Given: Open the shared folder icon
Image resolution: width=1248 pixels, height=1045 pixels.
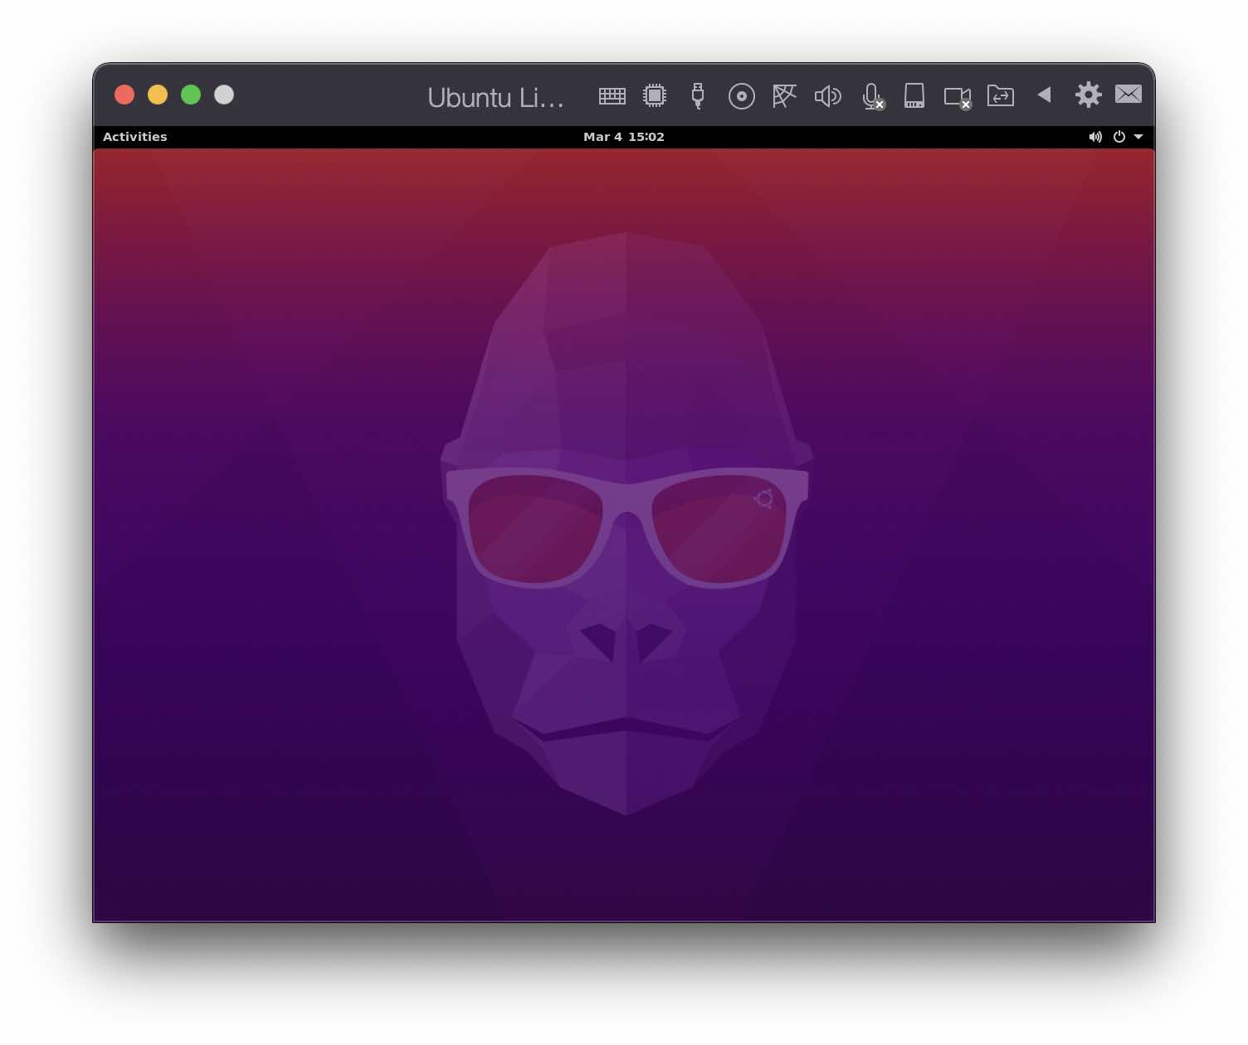Looking at the screenshot, I should (x=1001, y=96).
